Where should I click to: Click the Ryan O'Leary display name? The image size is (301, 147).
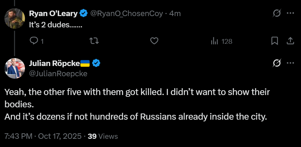click(x=53, y=14)
